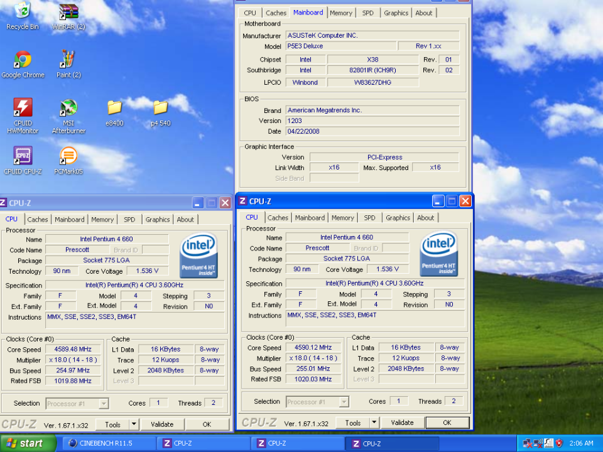603x452 pixels.
Task: Click Intel Pentium 4 HT logo in left CPU-Z window
Action: click(x=199, y=256)
